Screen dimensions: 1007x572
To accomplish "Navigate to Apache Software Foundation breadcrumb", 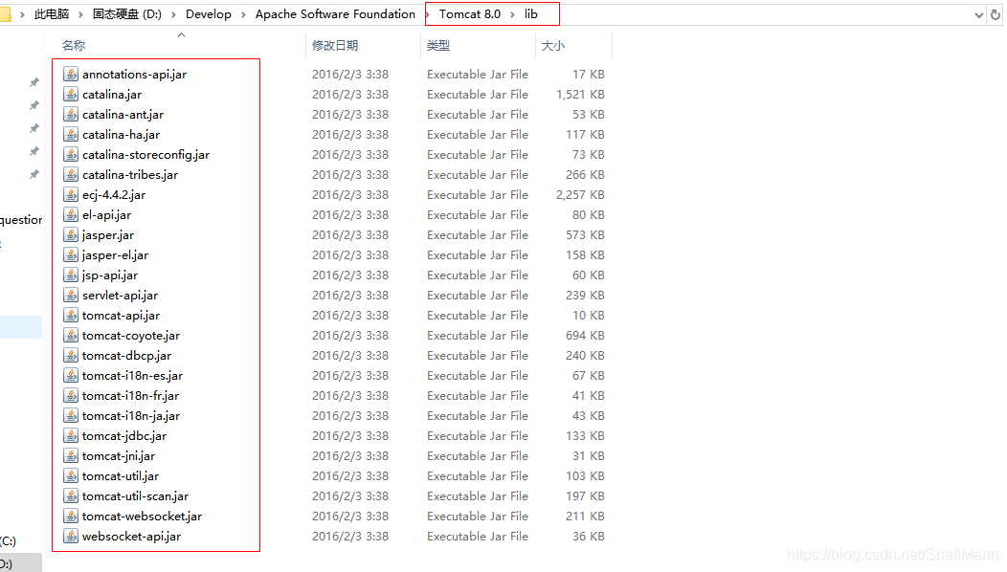I will (x=335, y=14).
